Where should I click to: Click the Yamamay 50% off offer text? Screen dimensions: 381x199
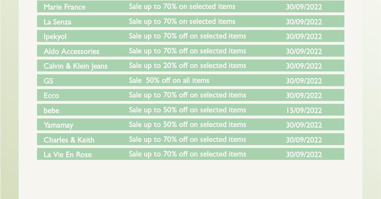tap(187, 124)
